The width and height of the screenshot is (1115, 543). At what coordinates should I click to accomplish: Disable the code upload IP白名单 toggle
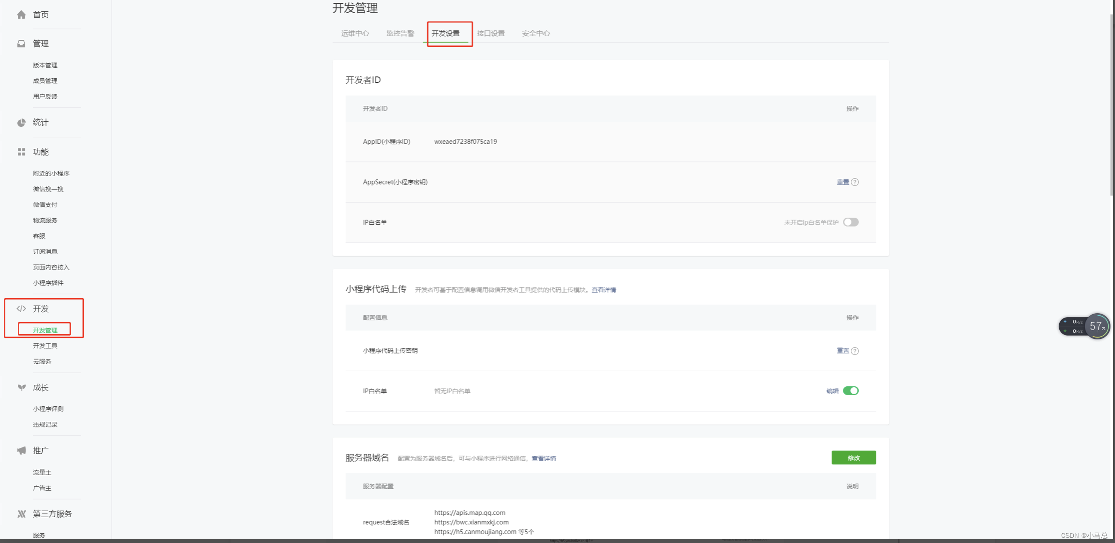point(850,391)
